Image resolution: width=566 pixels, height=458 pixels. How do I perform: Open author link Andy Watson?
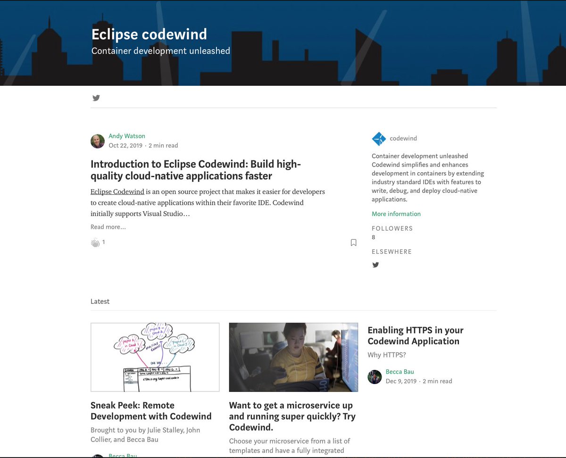127,136
